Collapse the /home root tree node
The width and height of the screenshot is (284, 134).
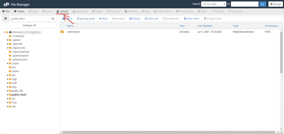click(4, 32)
